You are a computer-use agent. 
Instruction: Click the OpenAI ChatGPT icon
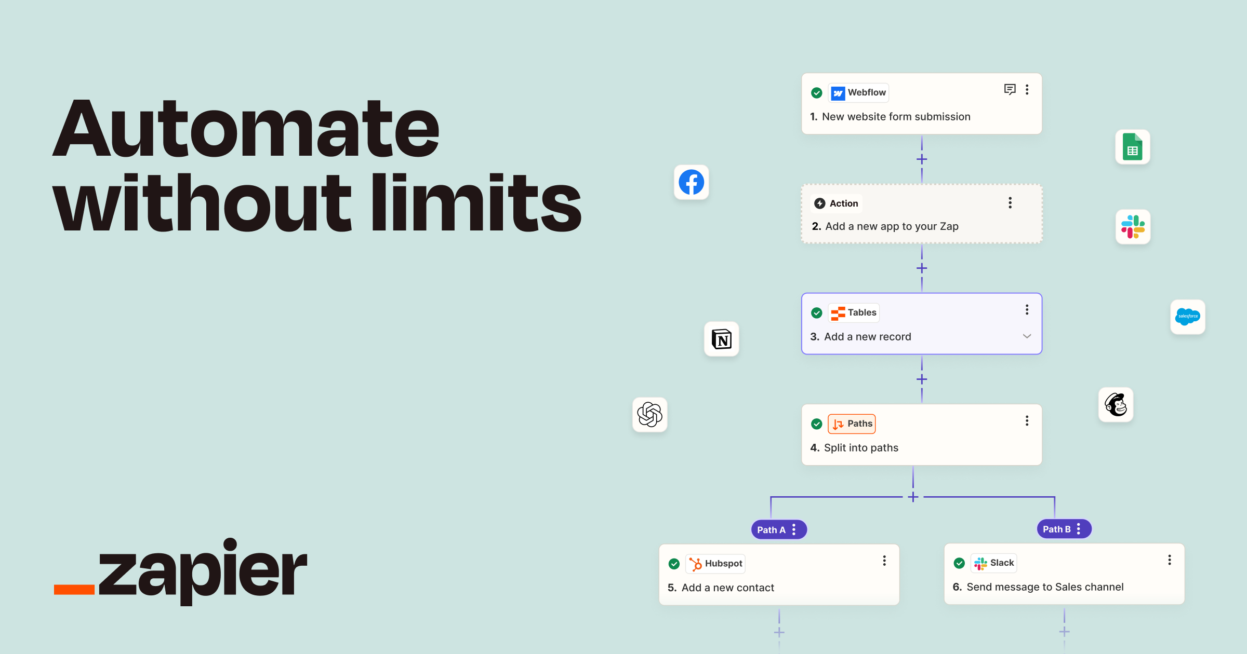651,414
